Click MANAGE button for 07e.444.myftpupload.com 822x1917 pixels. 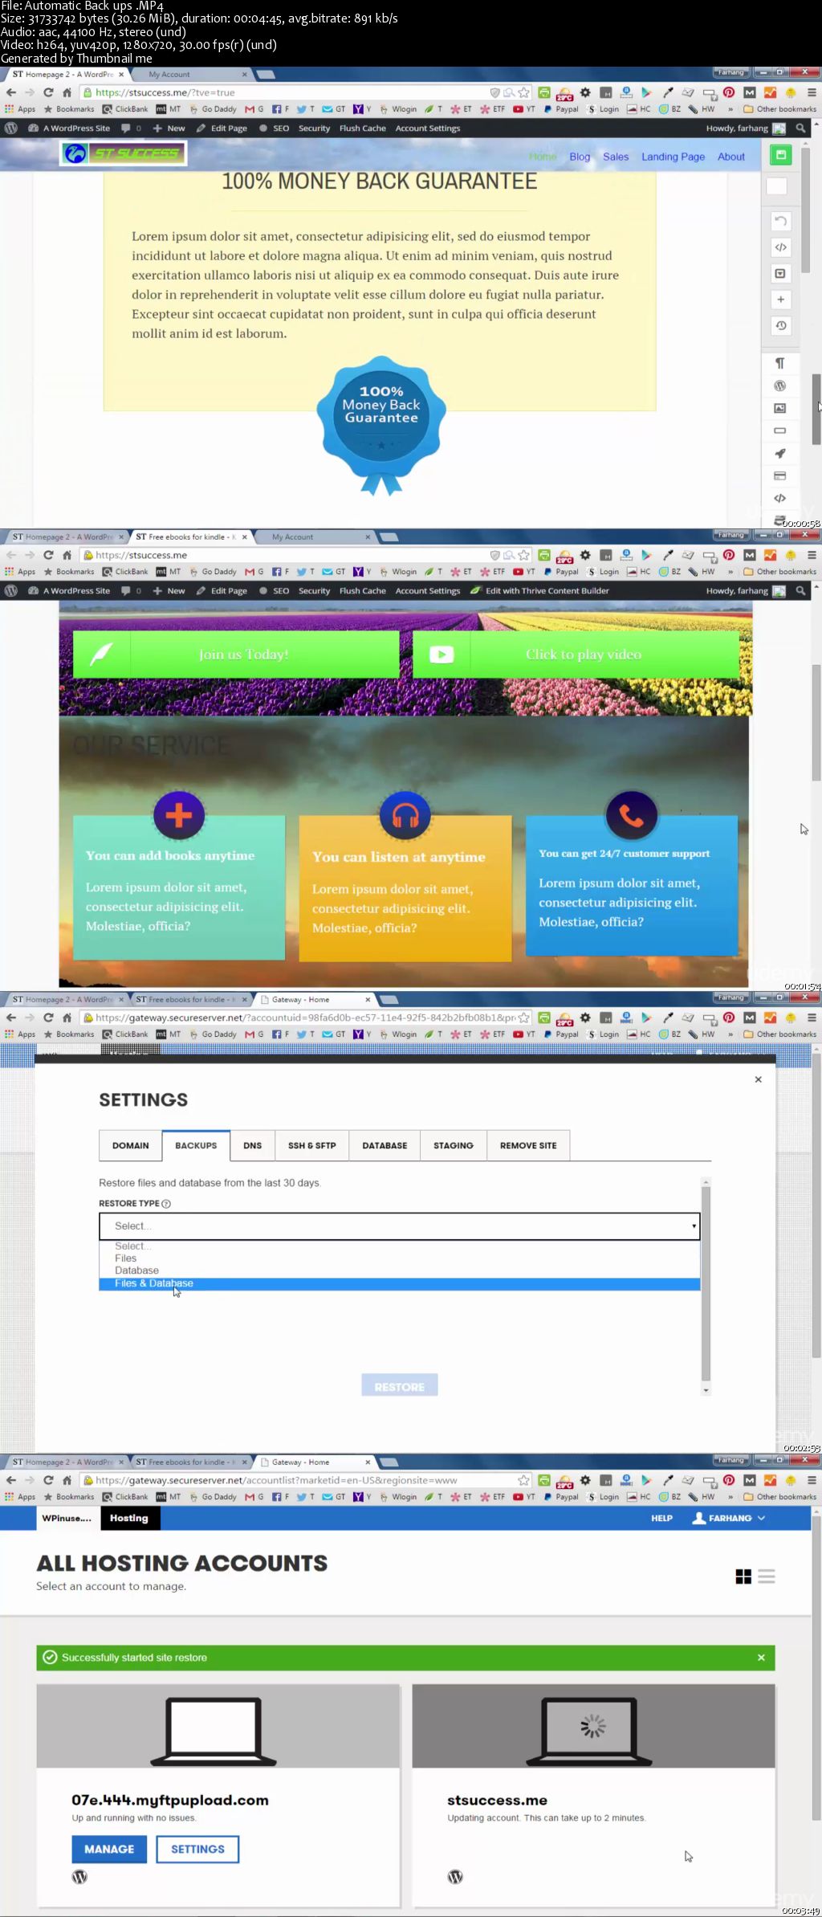point(109,1849)
